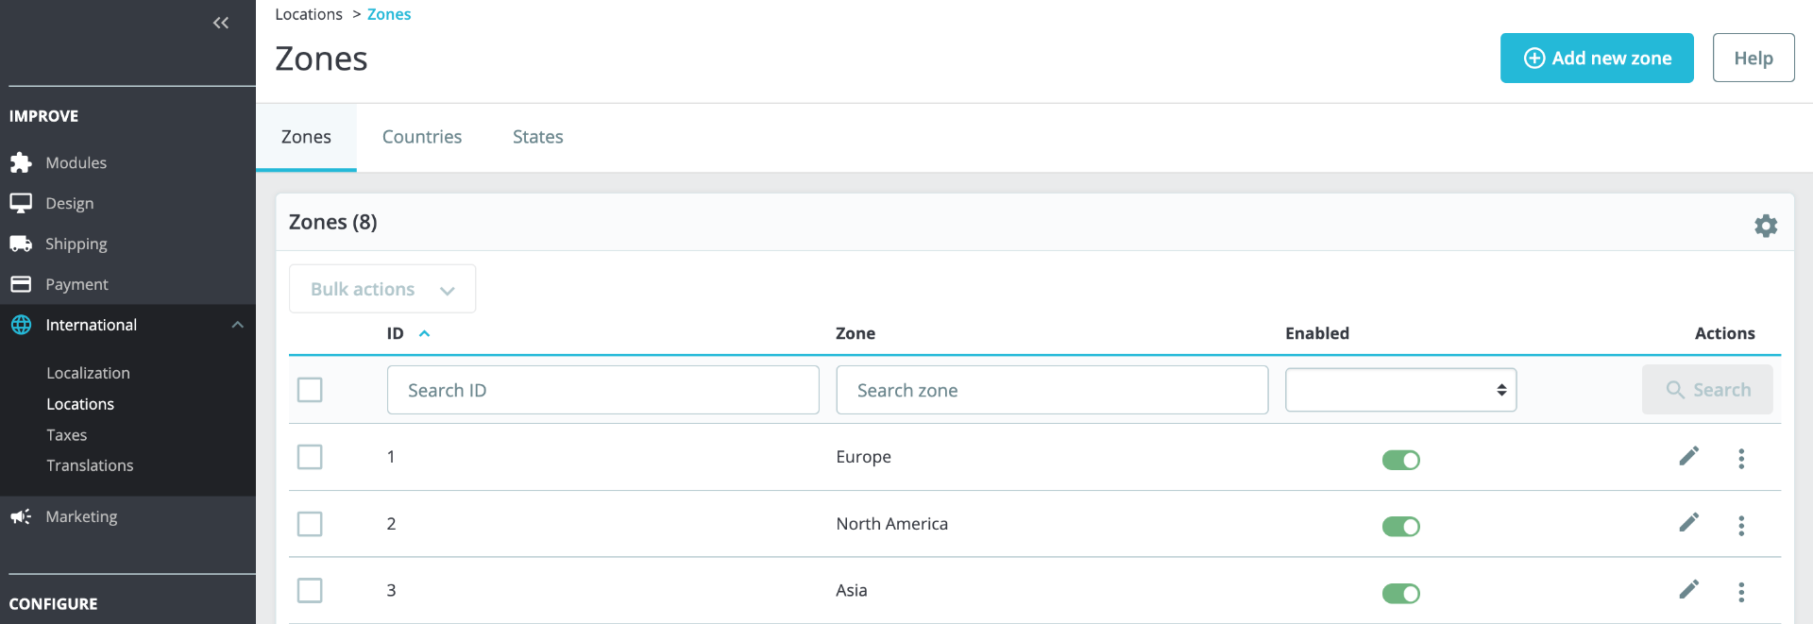Collapse the sidebar with double-chevron icon
1813x624 pixels.
[x=221, y=23]
